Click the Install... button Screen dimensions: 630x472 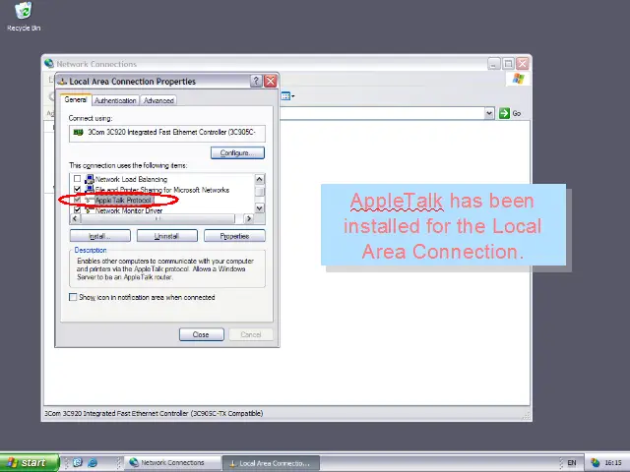pos(100,236)
